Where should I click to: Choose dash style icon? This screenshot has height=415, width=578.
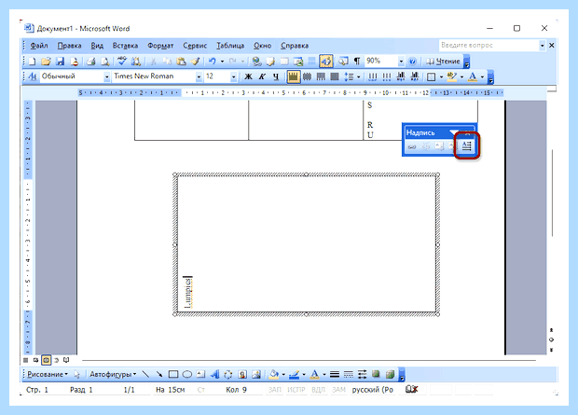(349, 374)
